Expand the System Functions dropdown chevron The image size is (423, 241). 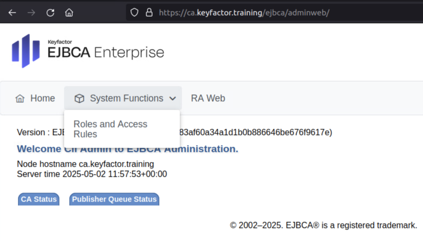pos(173,99)
